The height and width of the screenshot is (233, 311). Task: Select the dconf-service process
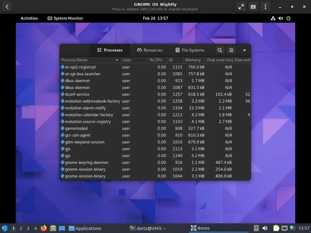155,94
